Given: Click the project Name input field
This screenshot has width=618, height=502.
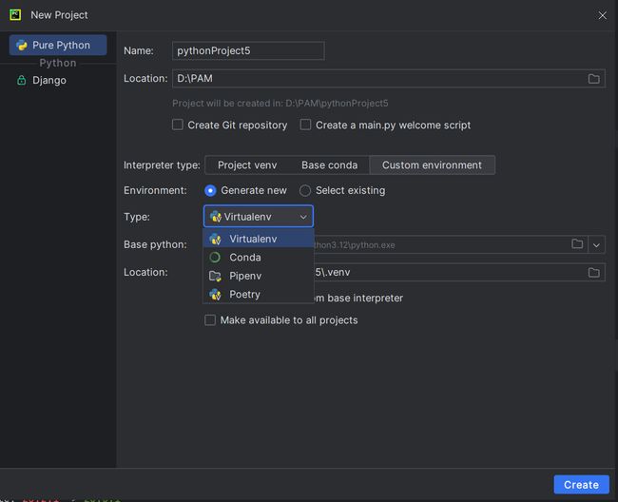Looking at the screenshot, I should coord(248,50).
